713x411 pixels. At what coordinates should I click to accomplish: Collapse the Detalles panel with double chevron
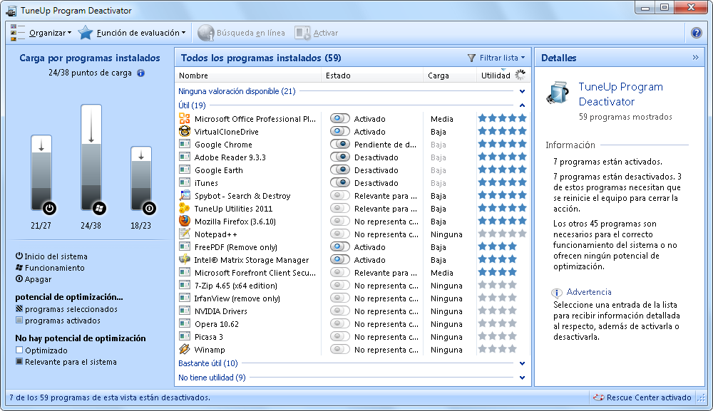[695, 58]
